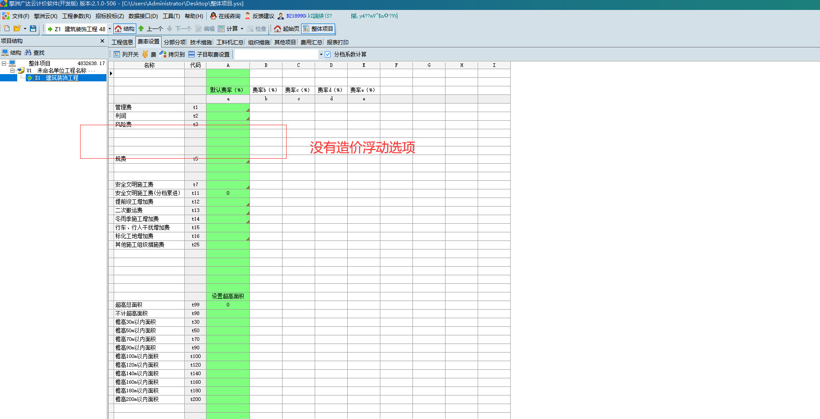820x419 pixels.
Task: Select the 超高总面积 row name
Action: point(149,305)
